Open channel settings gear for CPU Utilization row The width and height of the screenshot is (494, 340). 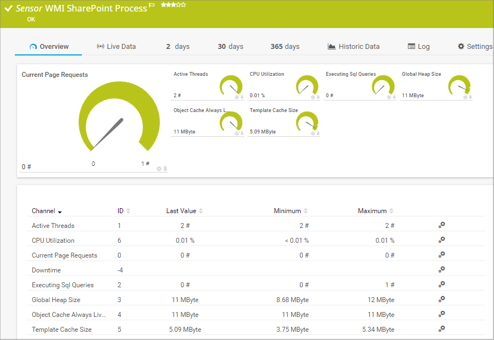tap(441, 240)
